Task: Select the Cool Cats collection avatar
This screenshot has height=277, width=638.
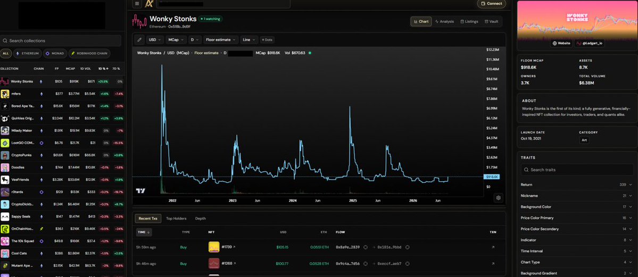Action: click(x=5, y=254)
